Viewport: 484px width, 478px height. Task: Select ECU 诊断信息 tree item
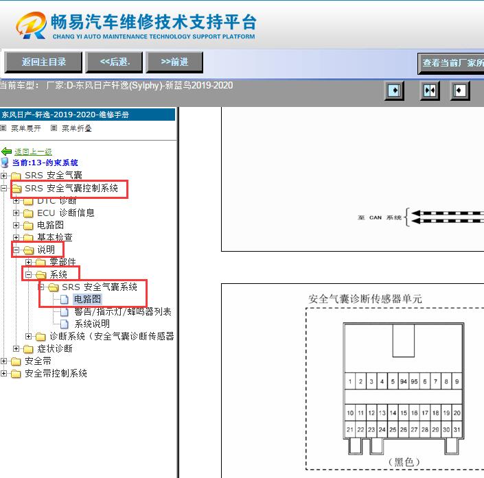point(66,213)
